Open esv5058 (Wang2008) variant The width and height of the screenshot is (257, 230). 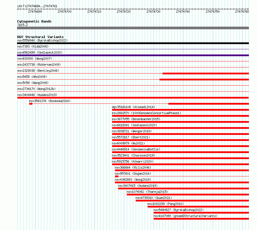(33, 83)
